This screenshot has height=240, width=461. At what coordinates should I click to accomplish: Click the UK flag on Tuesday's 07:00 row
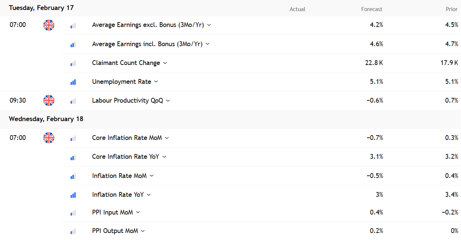pyautogui.click(x=49, y=25)
